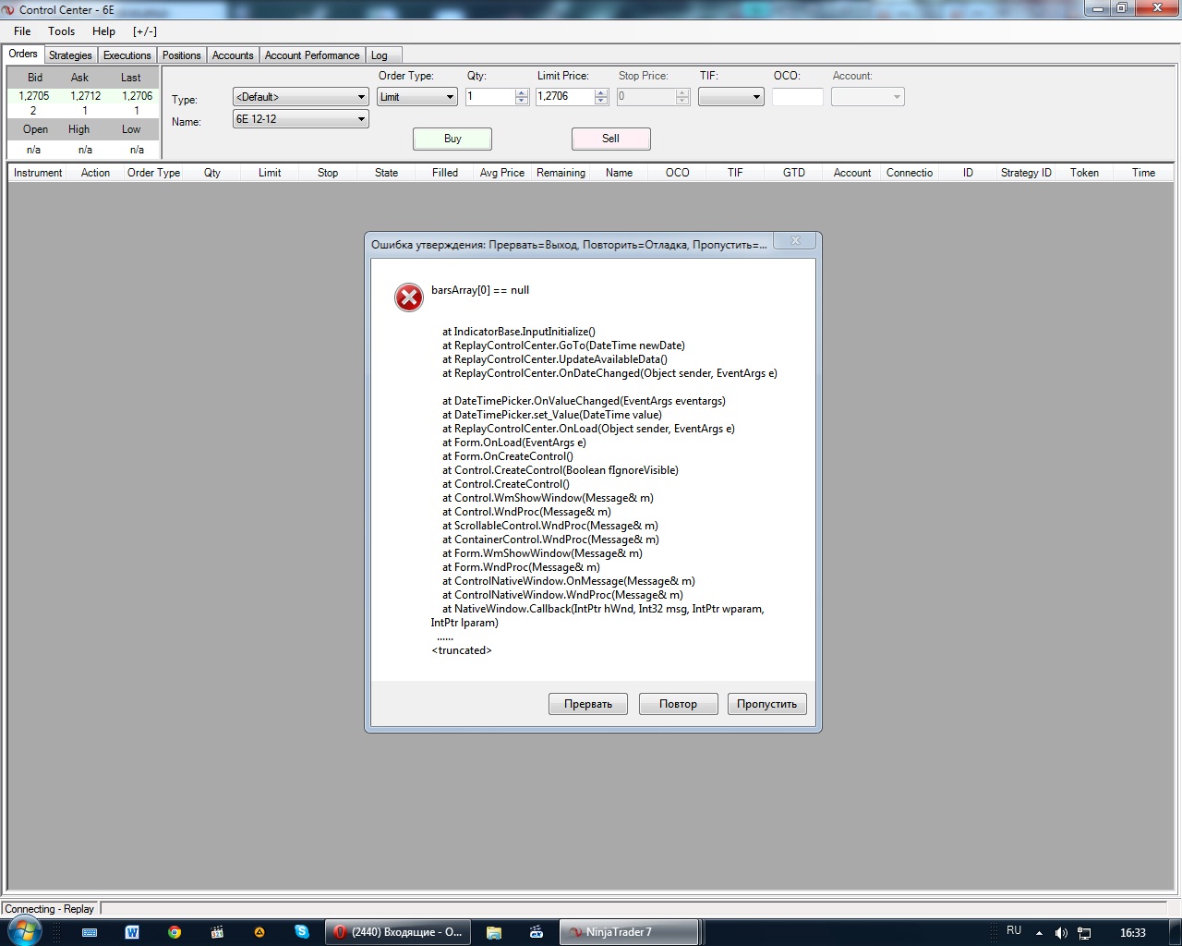Screen dimensions: 1182x946
Task: Click the Limit Price field
Action: click(x=565, y=97)
